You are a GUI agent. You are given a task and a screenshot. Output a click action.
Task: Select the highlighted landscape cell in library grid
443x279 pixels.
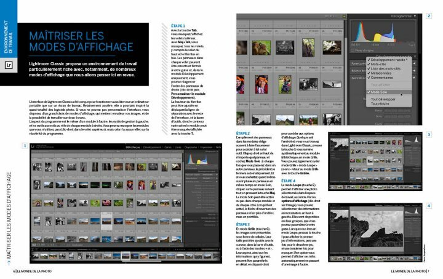(x=106, y=220)
